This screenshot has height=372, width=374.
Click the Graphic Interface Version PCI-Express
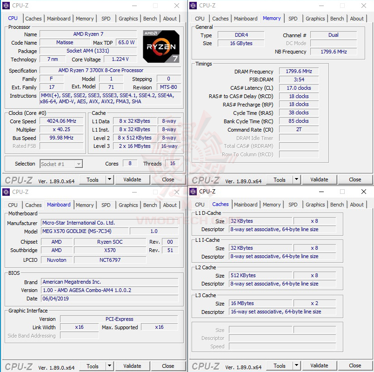pos(119,319)
